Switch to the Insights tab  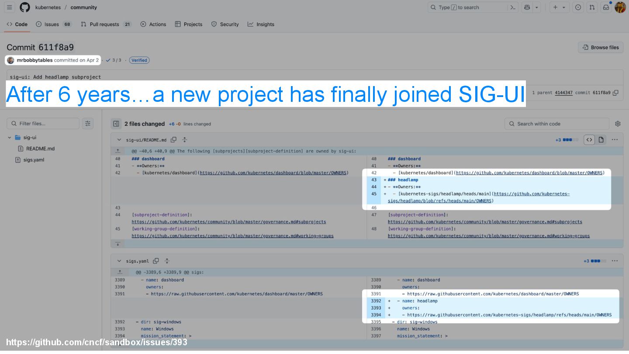pos(261,24)
